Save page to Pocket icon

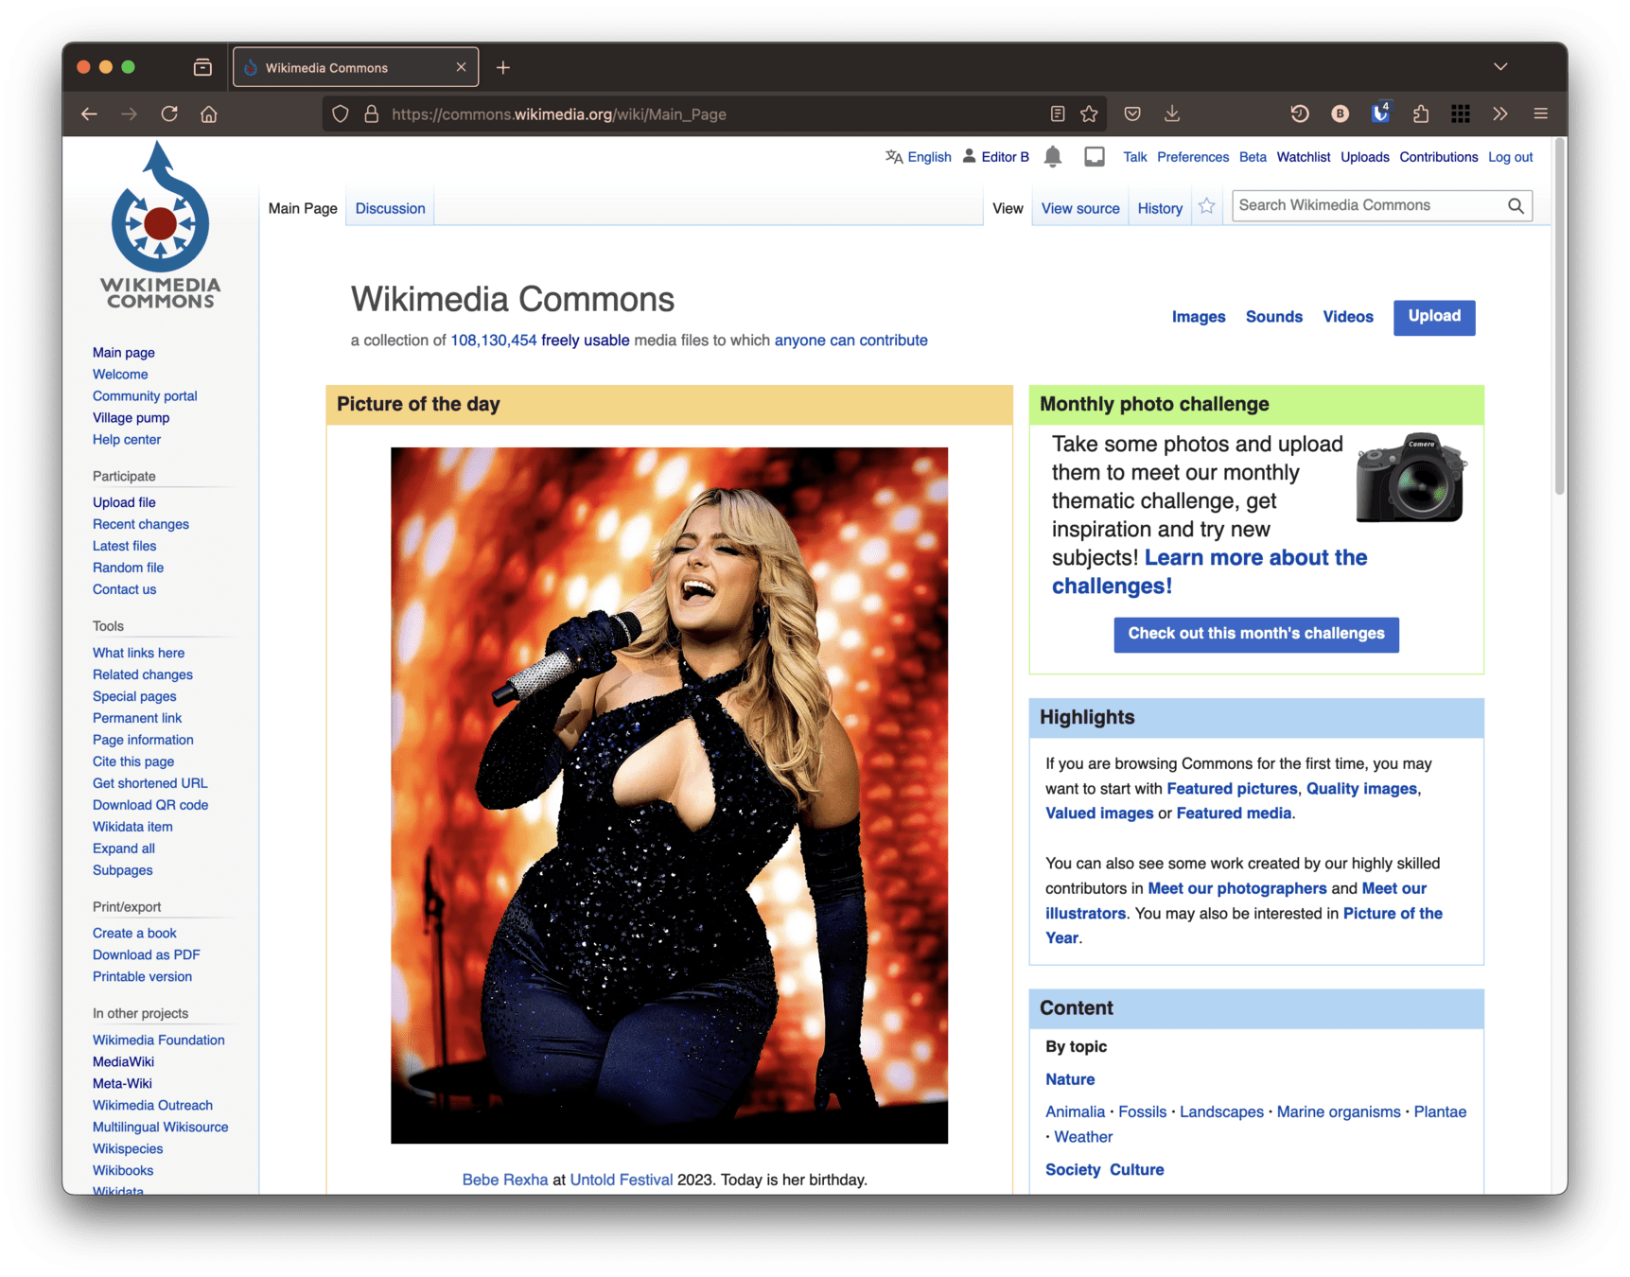coord(1132,114)
